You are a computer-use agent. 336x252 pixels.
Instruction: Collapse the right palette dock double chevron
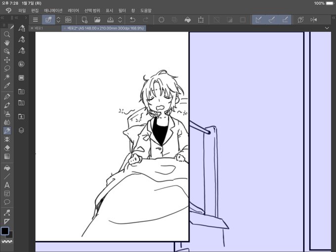333,18
